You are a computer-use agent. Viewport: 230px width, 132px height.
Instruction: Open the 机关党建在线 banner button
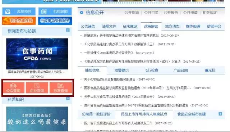coord(19,21)
